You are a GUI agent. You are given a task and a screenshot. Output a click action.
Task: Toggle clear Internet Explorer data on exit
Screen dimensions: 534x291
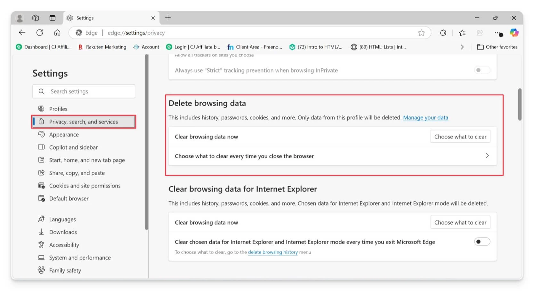(x=482, y=242)
